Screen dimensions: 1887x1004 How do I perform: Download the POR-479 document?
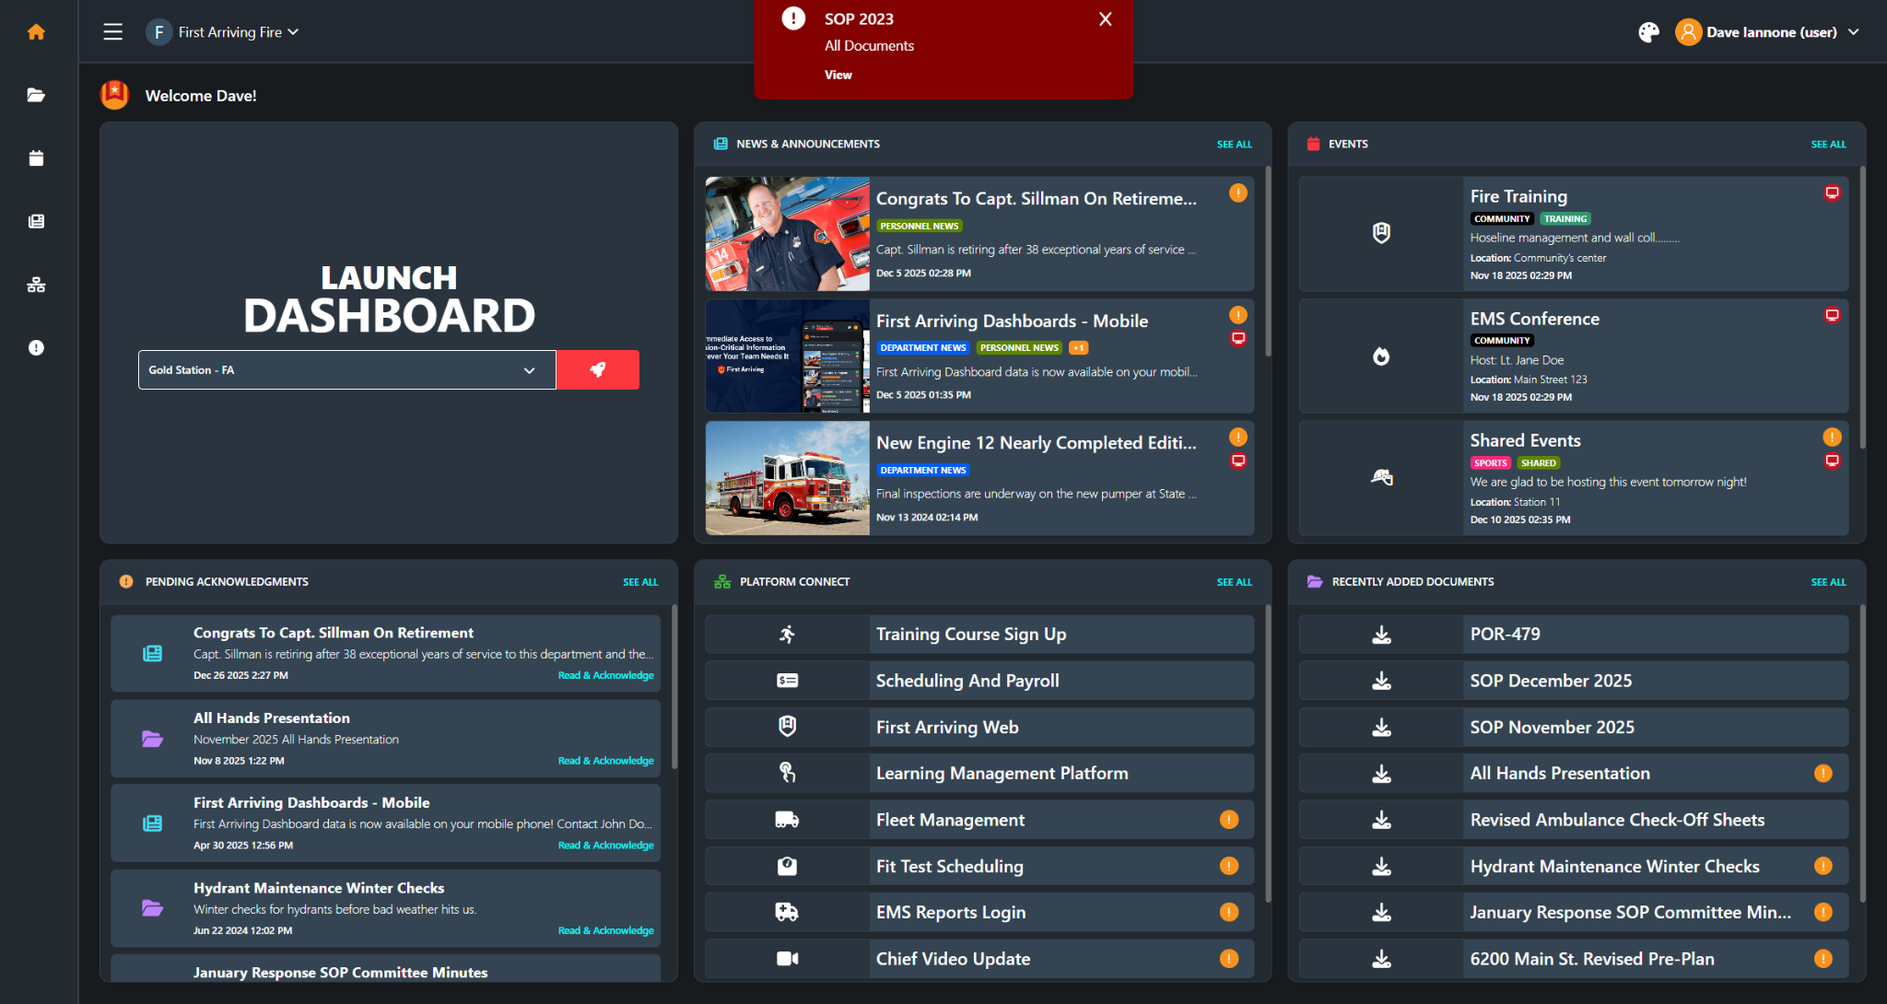point(1380,635)
